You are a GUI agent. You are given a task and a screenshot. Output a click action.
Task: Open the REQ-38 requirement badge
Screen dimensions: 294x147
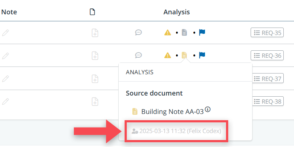tap(267, 101)
